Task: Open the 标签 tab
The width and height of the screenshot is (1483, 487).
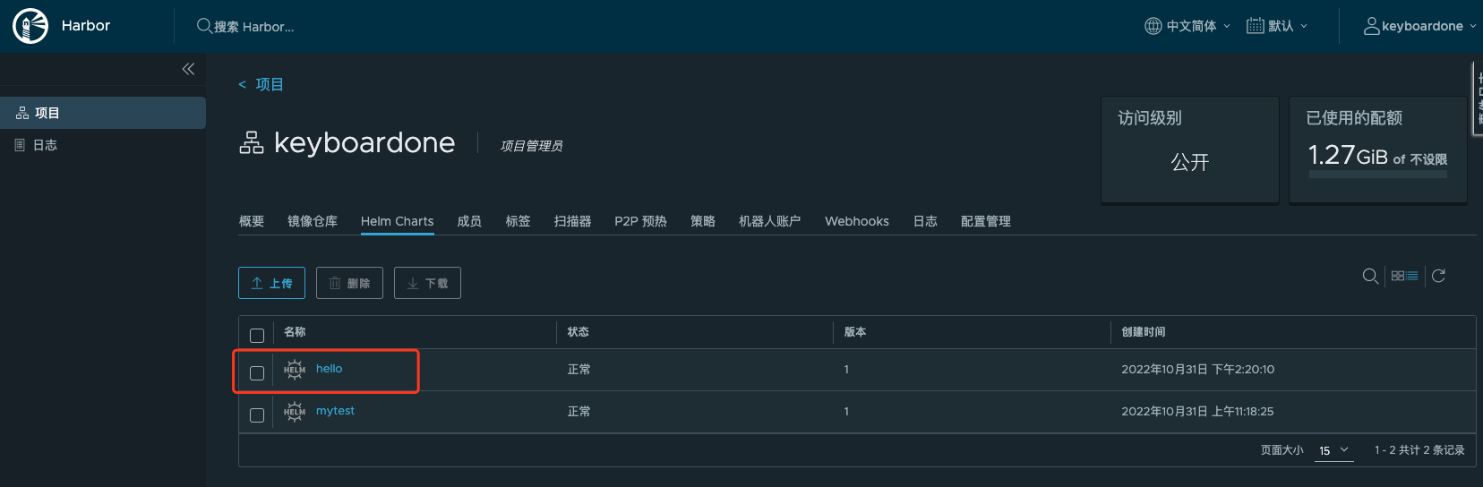Action: pyautogui.click(x=518, y=221)
